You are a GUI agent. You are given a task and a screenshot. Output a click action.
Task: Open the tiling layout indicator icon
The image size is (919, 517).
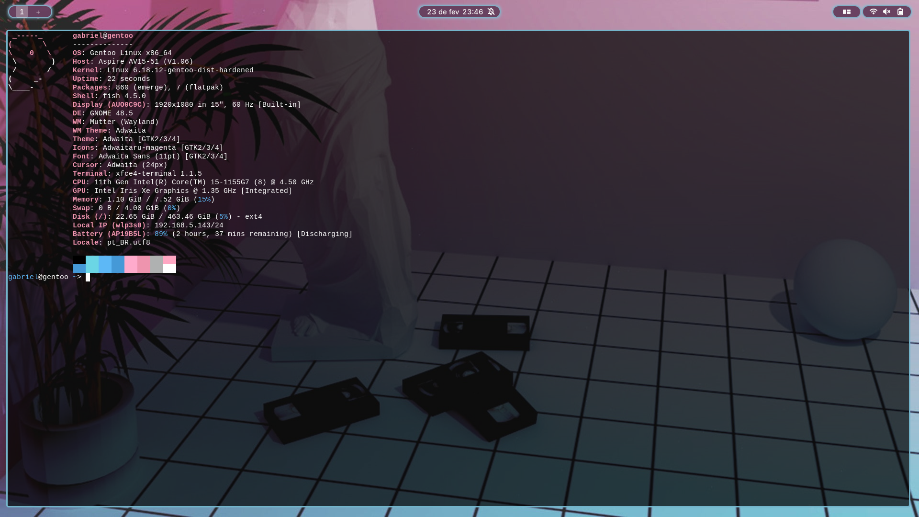[846, 11]
